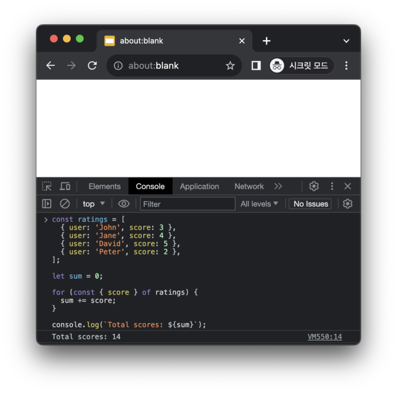
Task: Open DevTools customize three-dot menu
Action: 332,186
